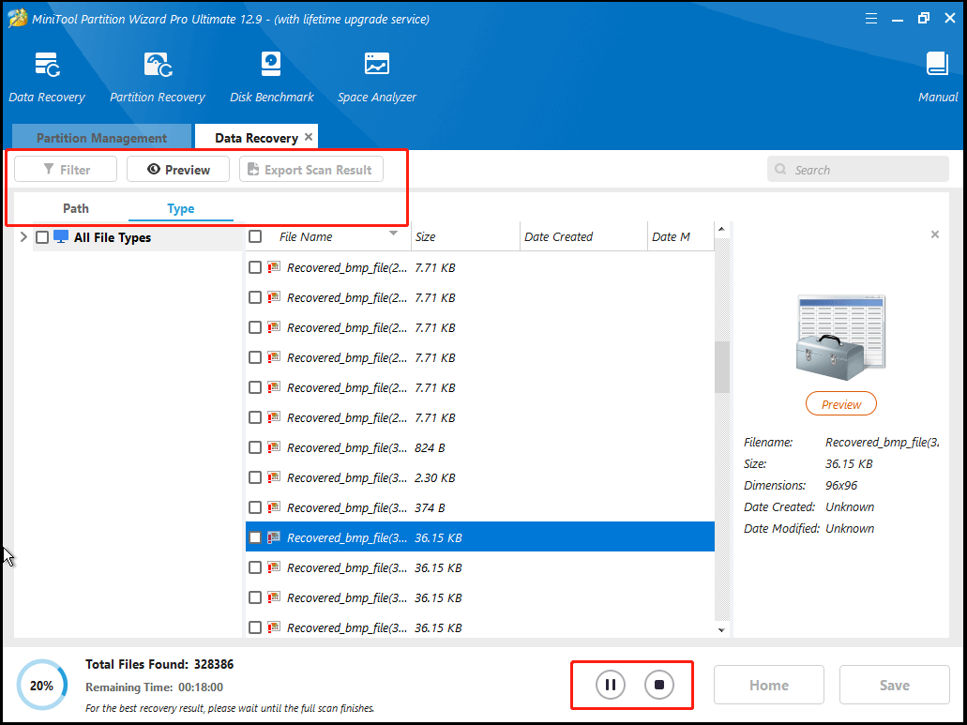Click the File Name column header

[328, 236]
